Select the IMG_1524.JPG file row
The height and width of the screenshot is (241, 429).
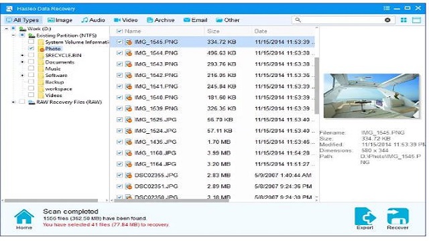tap(212, 131)
